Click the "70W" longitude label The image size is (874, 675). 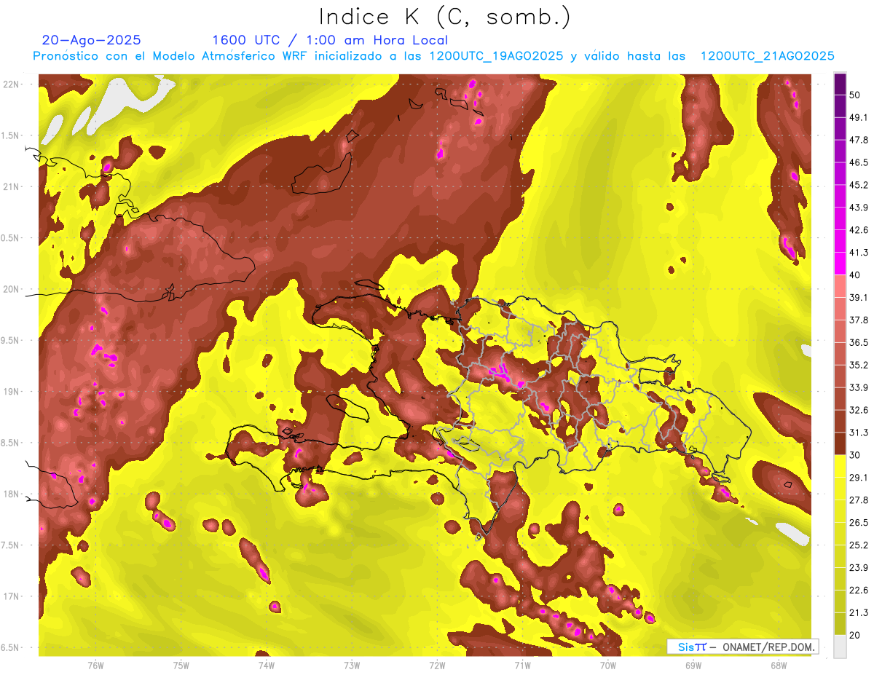tap(608, 666)
